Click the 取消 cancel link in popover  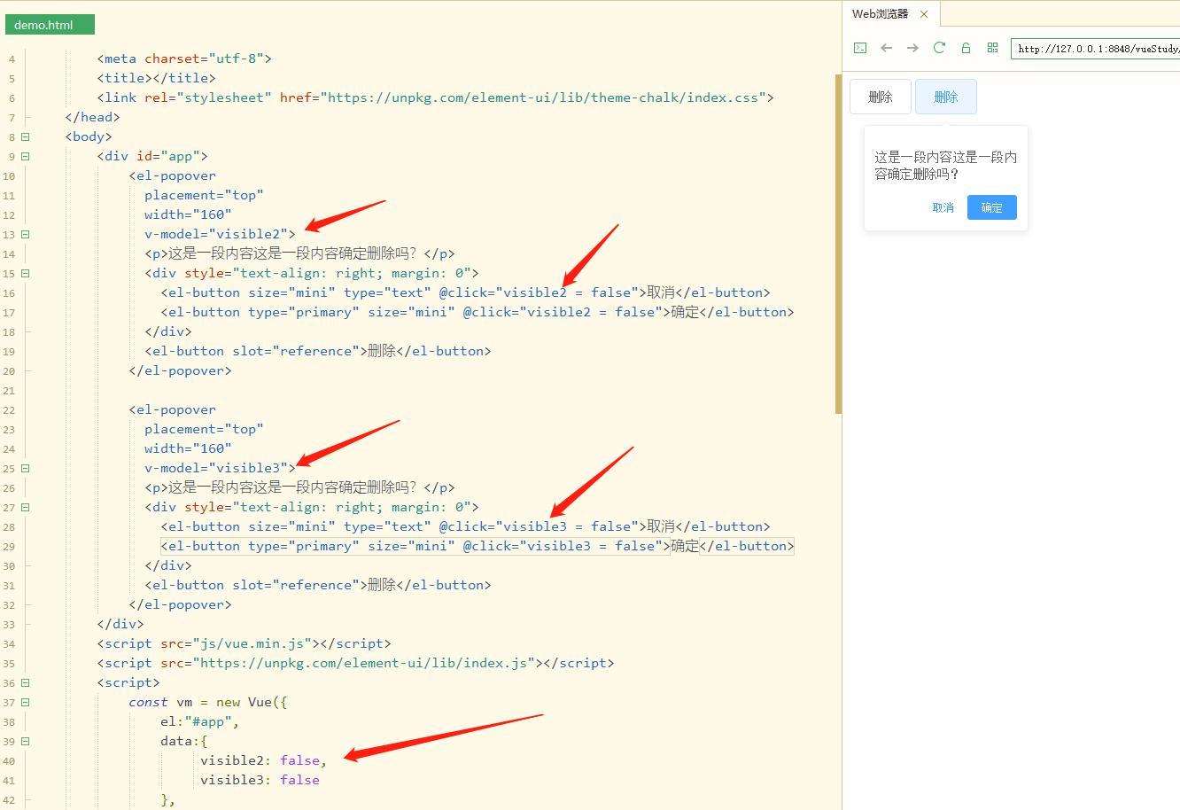click(x=943, y=206)
